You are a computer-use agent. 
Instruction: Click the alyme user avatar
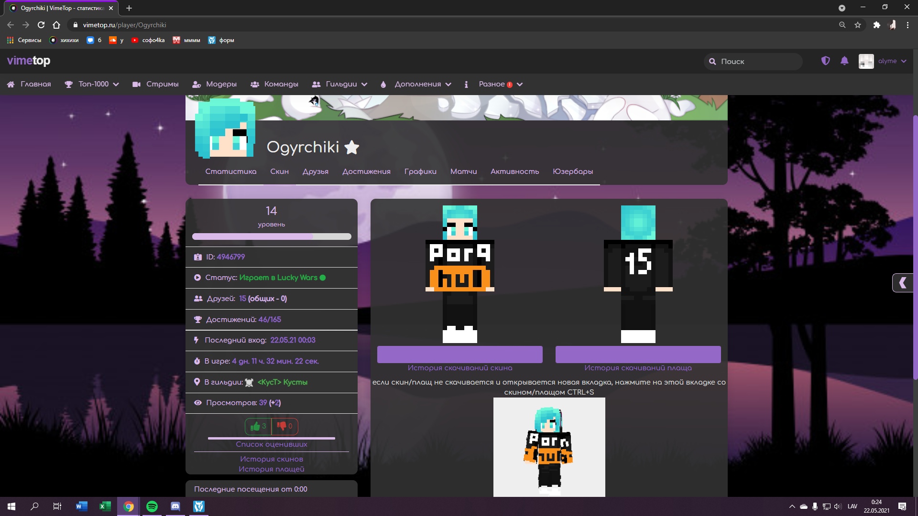pyautogui.click(x=866, y=61)
